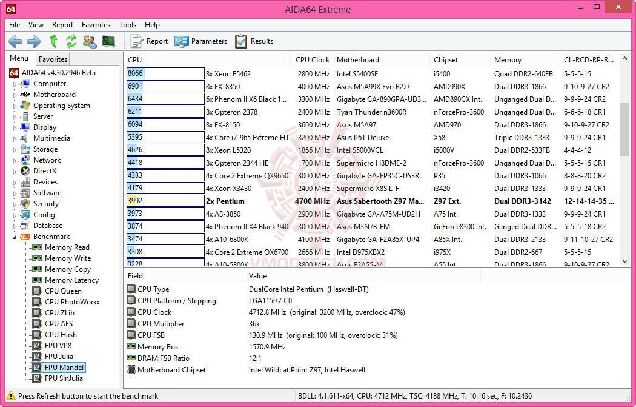636x407 pixels.
Task: Click the Forward navigation arrow
Action: [x=34, y=41]
